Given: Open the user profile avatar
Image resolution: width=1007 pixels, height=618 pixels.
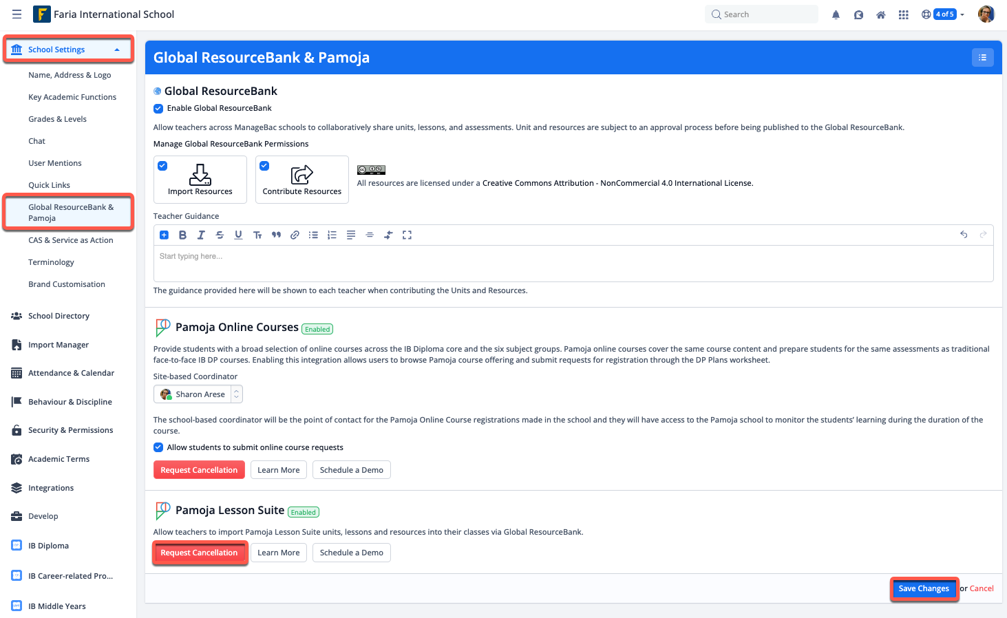Looking at the screenshot, I should [x=986, y=14].
